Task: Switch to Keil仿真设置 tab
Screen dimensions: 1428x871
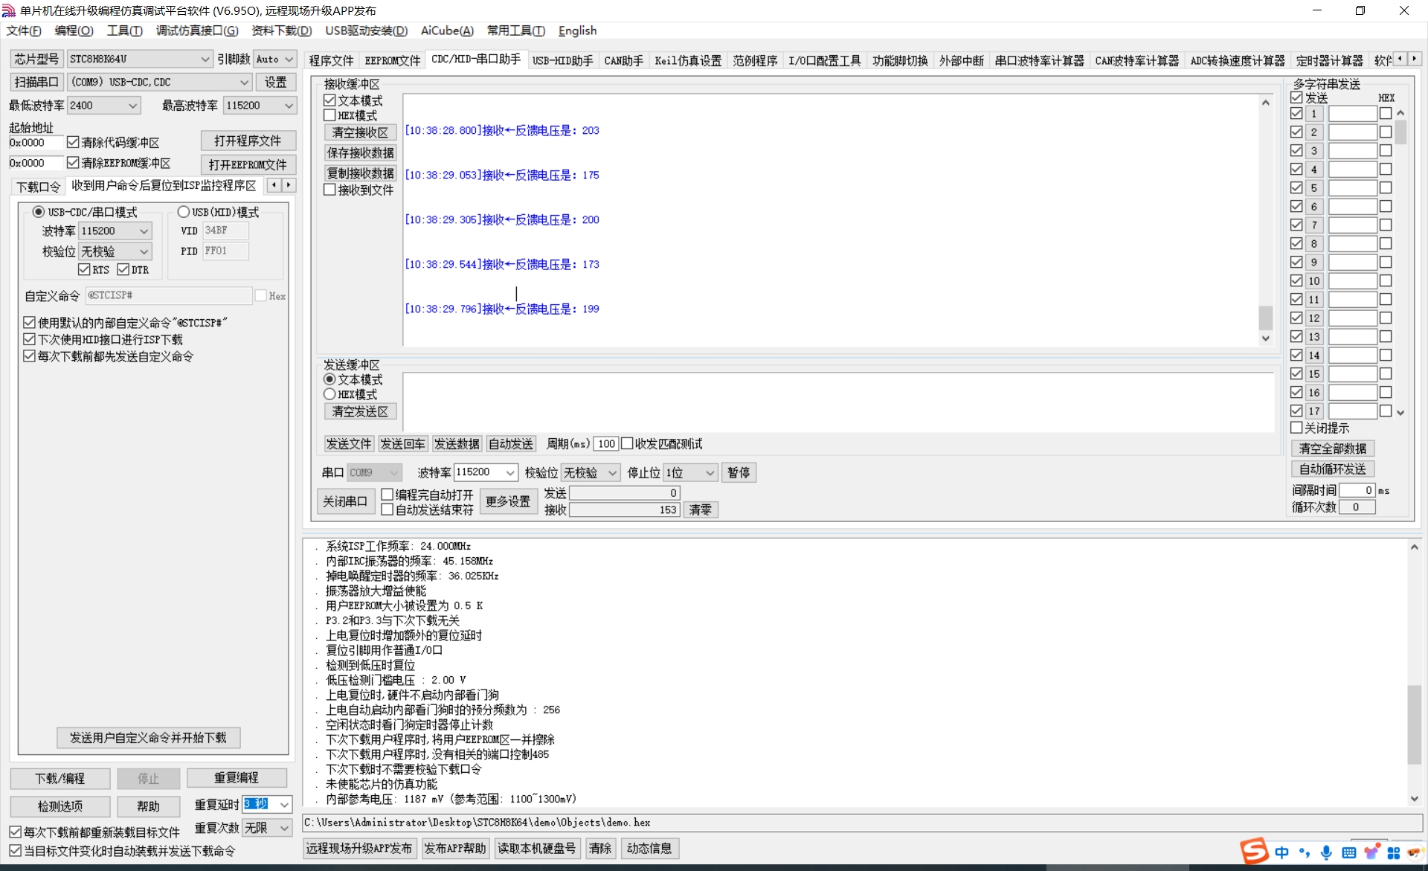Action: click(688, 60)
